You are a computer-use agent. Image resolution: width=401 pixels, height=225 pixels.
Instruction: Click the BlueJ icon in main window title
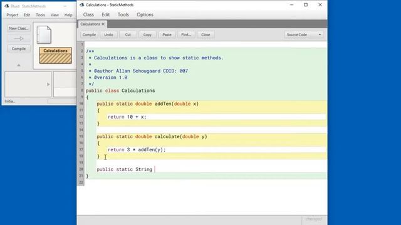(x=7, y=6)
